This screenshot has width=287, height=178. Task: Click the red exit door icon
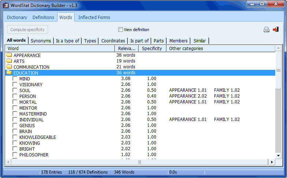click(x=276, y=30)
